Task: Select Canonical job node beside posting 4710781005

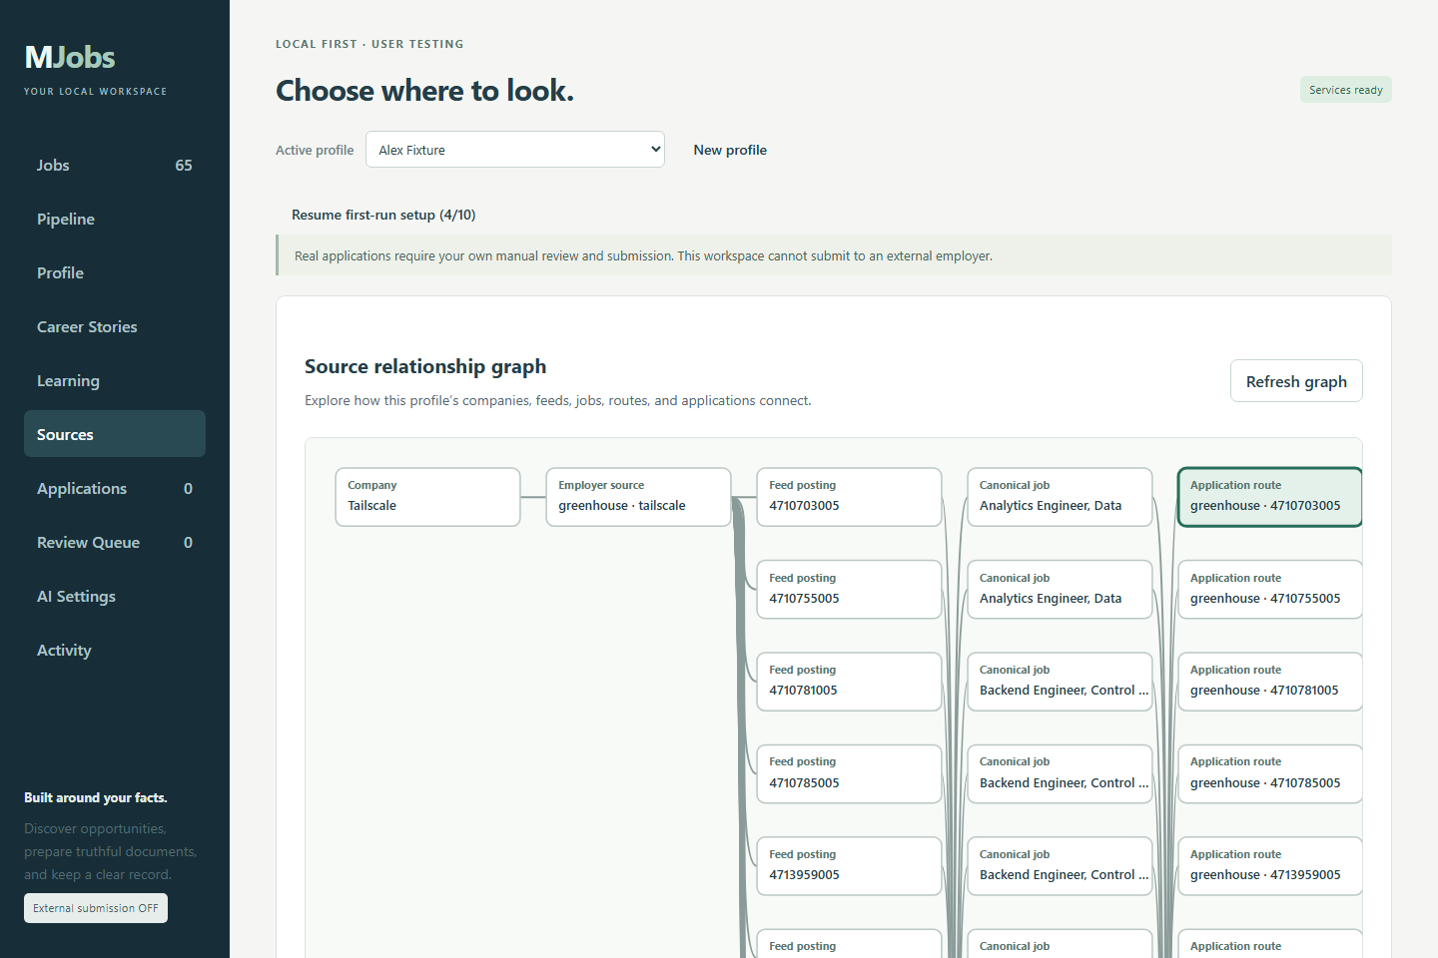Action: tap(1060, 682)
